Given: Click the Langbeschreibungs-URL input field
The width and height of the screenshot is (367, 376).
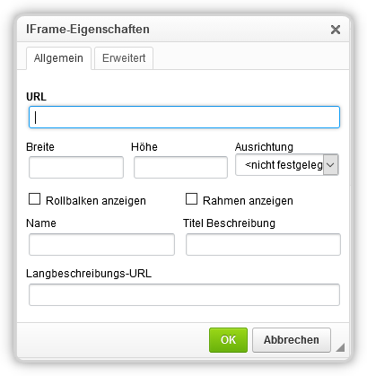Looking at the screenshot, I should (184, 294).
